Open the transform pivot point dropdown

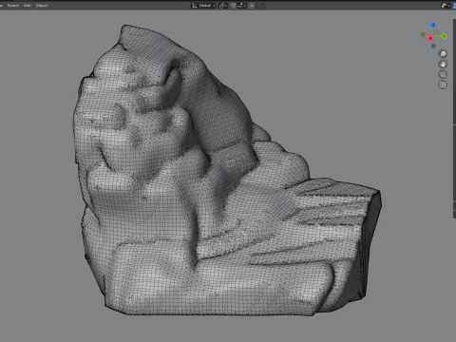pyautogui.click(x=223, y=6)
